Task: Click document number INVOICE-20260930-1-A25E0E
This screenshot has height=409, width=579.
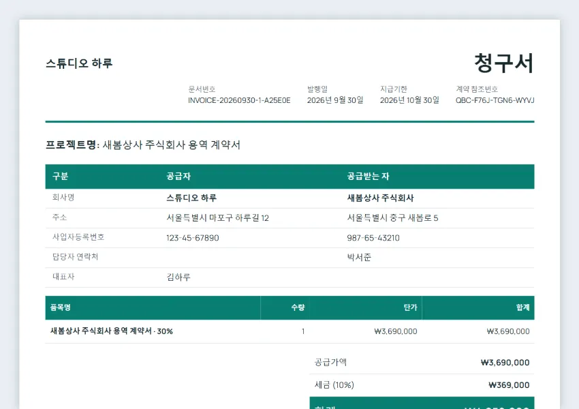Action: click(239, 100)
